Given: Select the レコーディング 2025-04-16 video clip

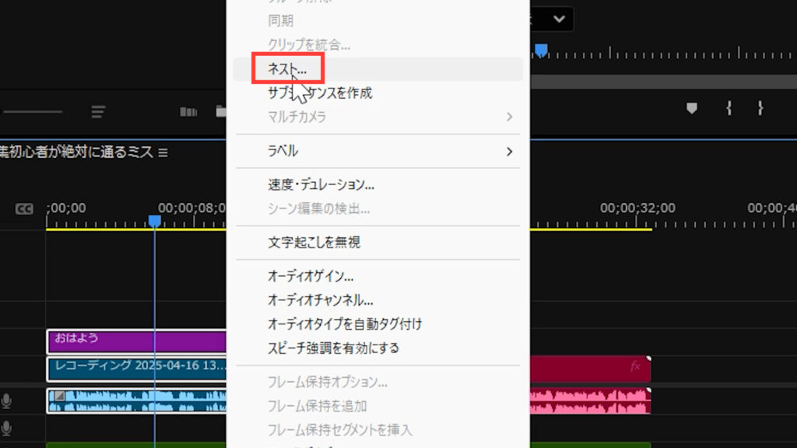Looking at the screenshot, I should pos(136,369).
